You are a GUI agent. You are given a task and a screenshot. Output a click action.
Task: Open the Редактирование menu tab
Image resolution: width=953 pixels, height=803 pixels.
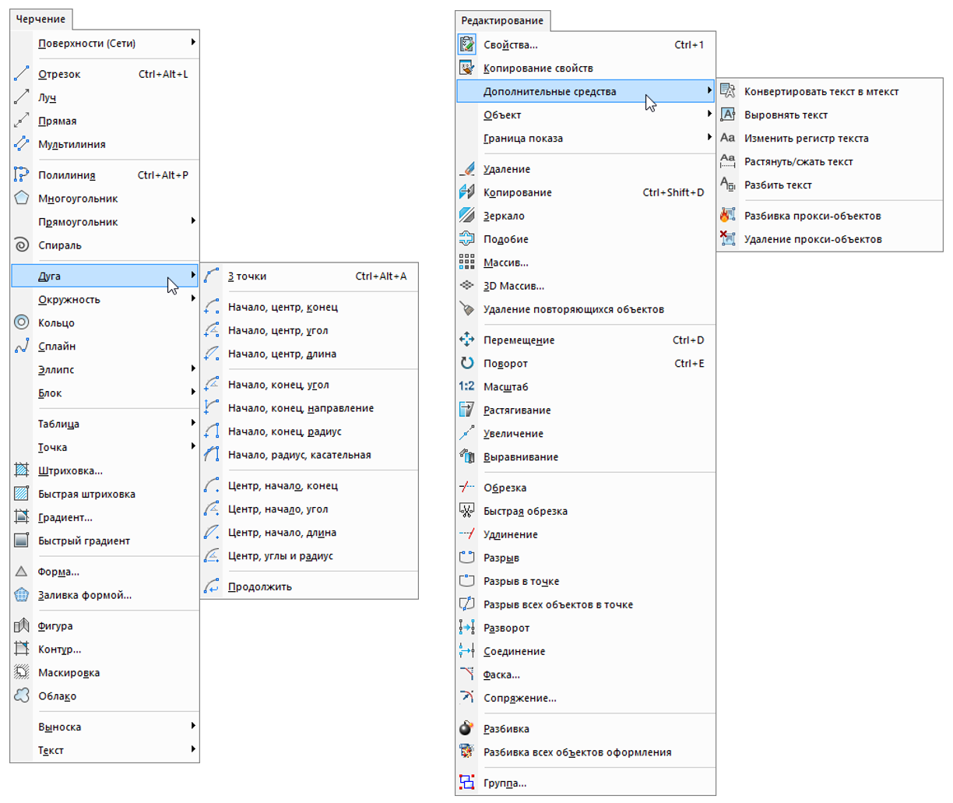(x=502, y=21)
